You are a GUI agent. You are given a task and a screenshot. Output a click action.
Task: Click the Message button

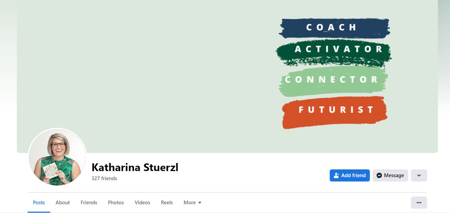[x=390, y=175]
